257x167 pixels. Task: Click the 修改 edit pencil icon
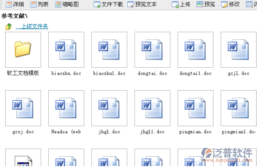click(224, 4)
